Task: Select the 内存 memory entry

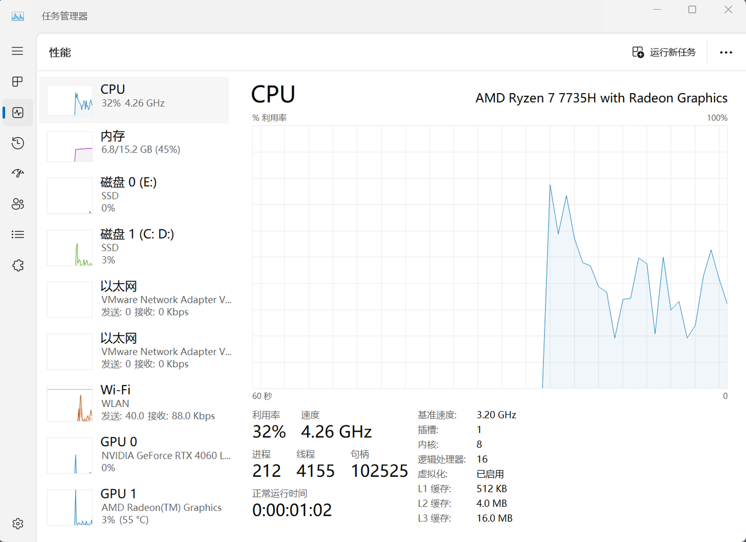Action: pos(134,145)
